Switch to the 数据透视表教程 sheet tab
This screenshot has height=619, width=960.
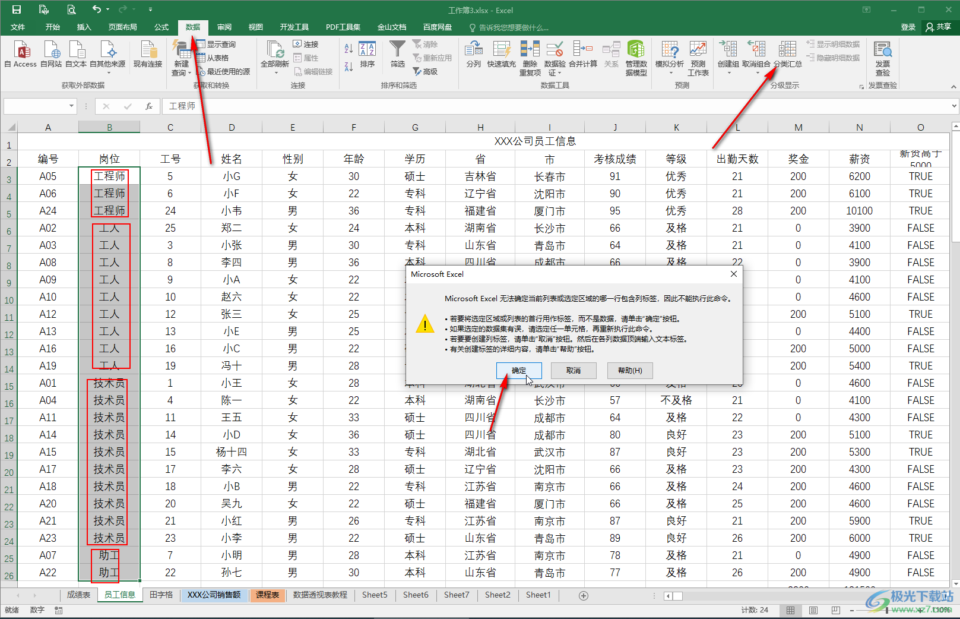320,595
